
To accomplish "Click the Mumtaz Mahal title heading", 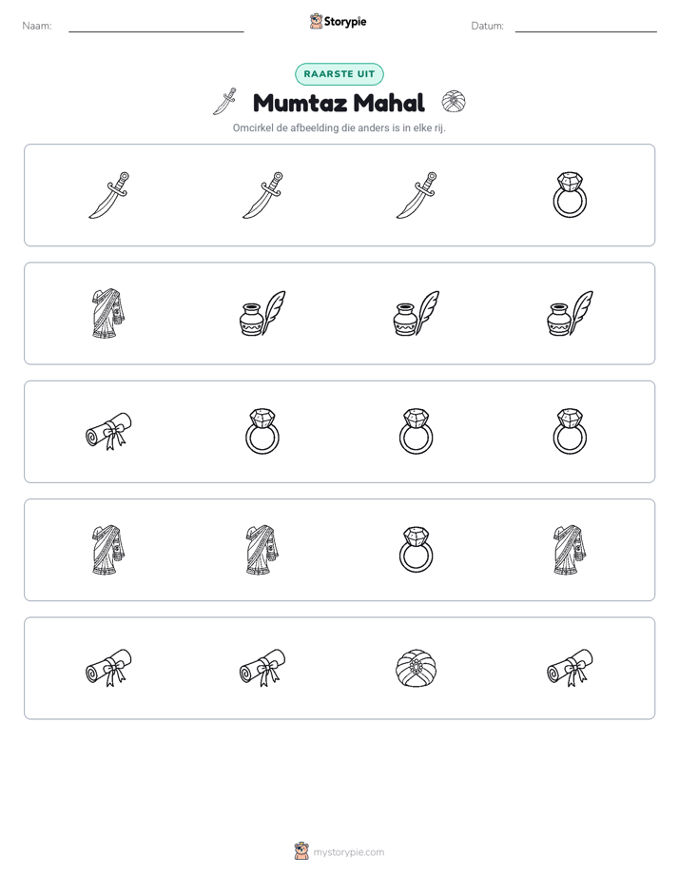I will 339,103.
